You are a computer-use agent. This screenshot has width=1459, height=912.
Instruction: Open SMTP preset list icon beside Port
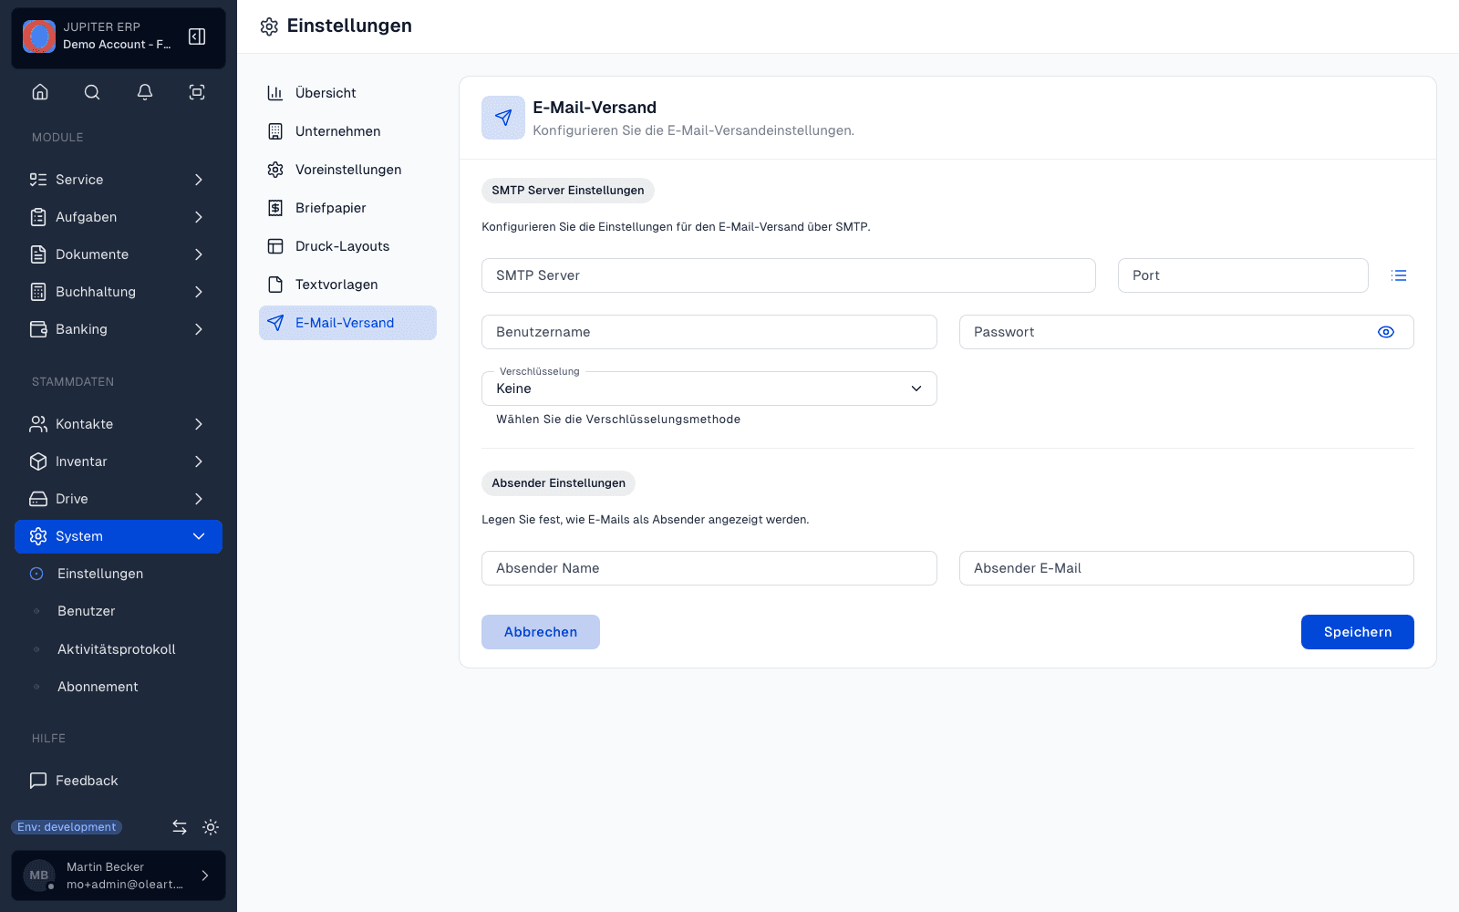[1399, 275]
